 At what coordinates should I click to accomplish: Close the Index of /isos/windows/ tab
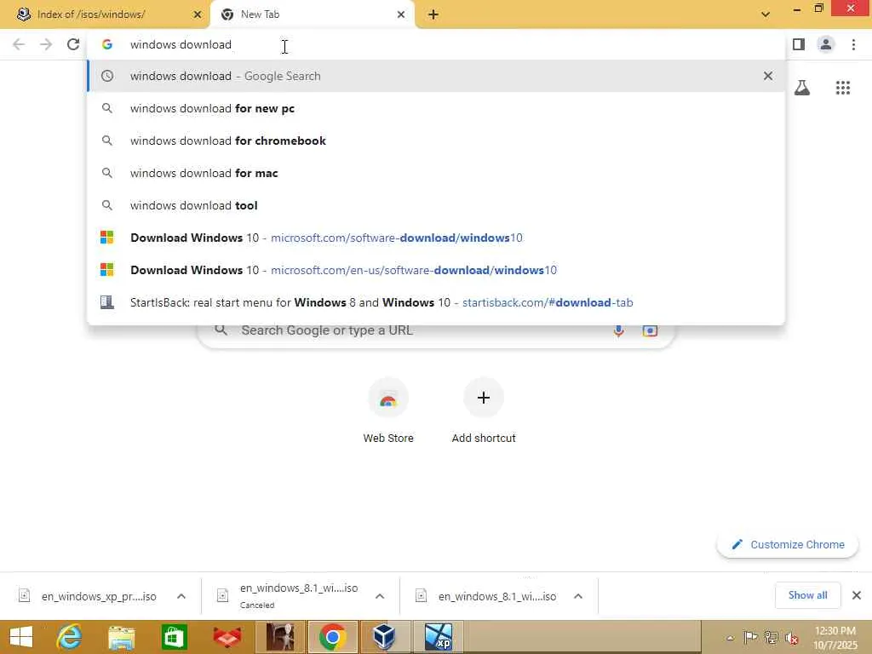198,14
